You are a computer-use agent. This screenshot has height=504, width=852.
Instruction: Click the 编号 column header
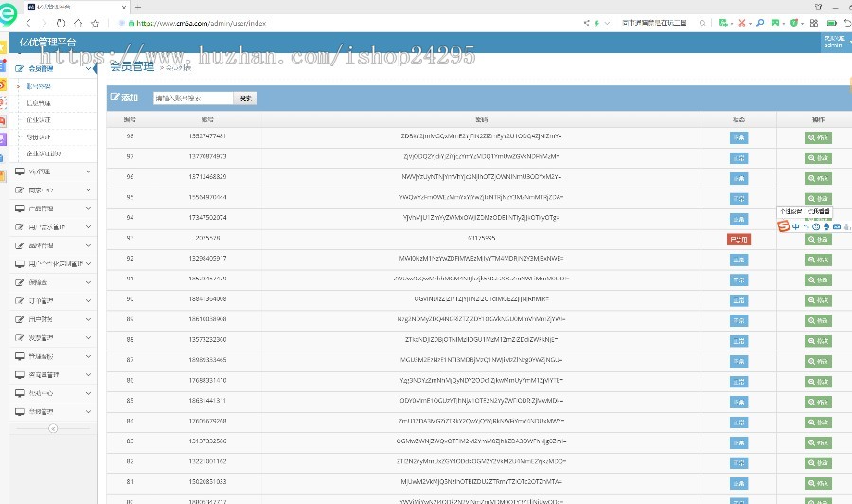point(130,119)
